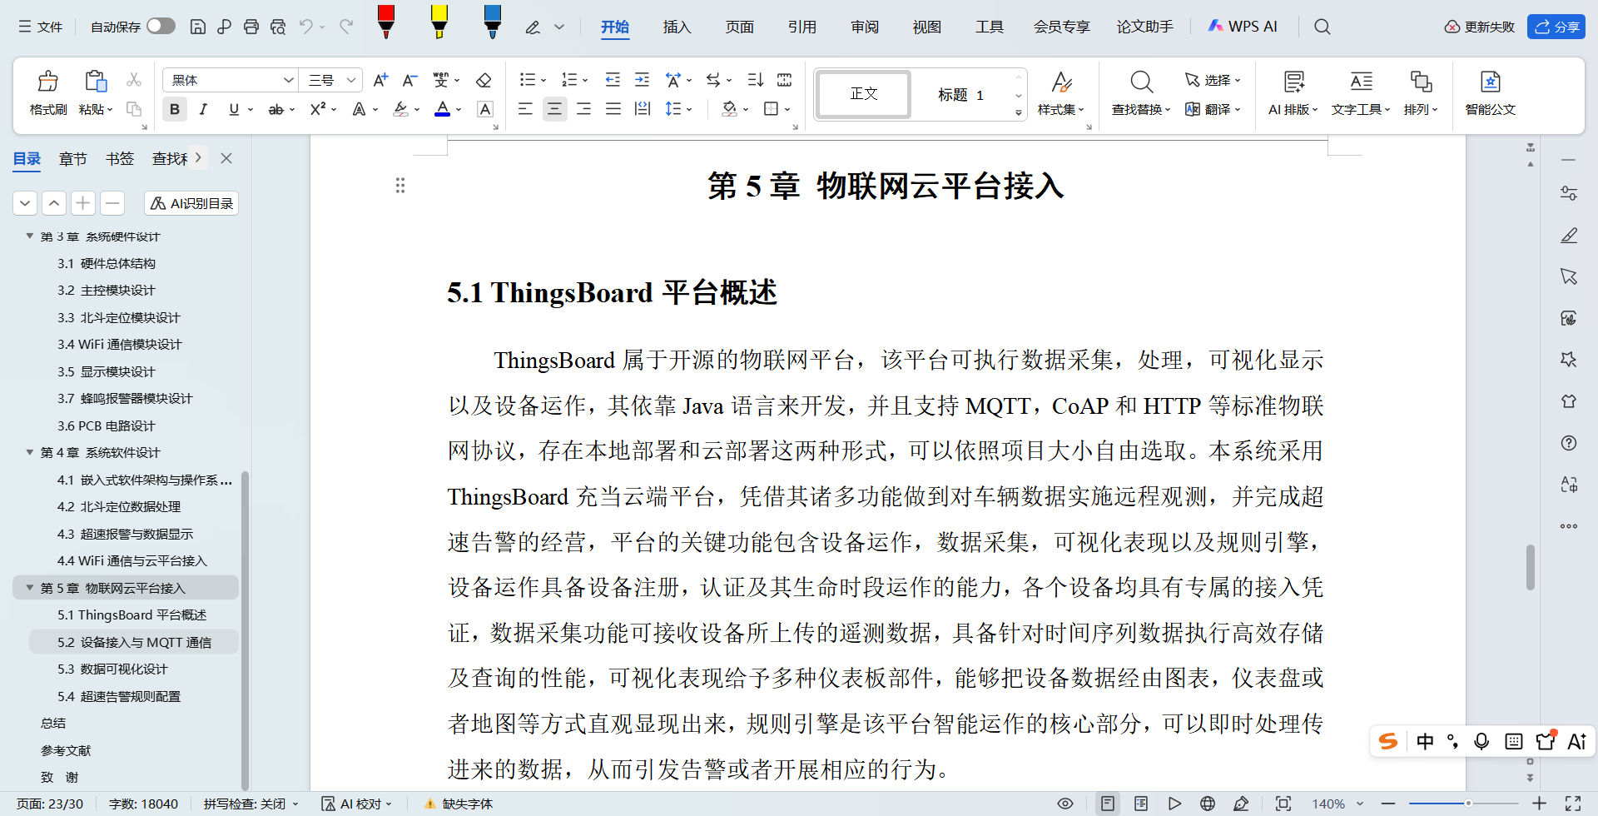
Task: Collapse 第 3 章 系统硬件设计 in the outline
Action: 30,236
